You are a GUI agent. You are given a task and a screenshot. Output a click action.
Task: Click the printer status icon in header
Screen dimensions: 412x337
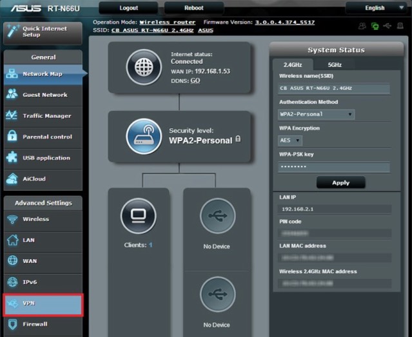(x=400, y=26)
